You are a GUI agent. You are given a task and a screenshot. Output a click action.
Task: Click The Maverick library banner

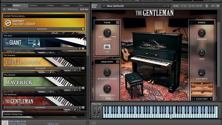(x=44, y=82)
